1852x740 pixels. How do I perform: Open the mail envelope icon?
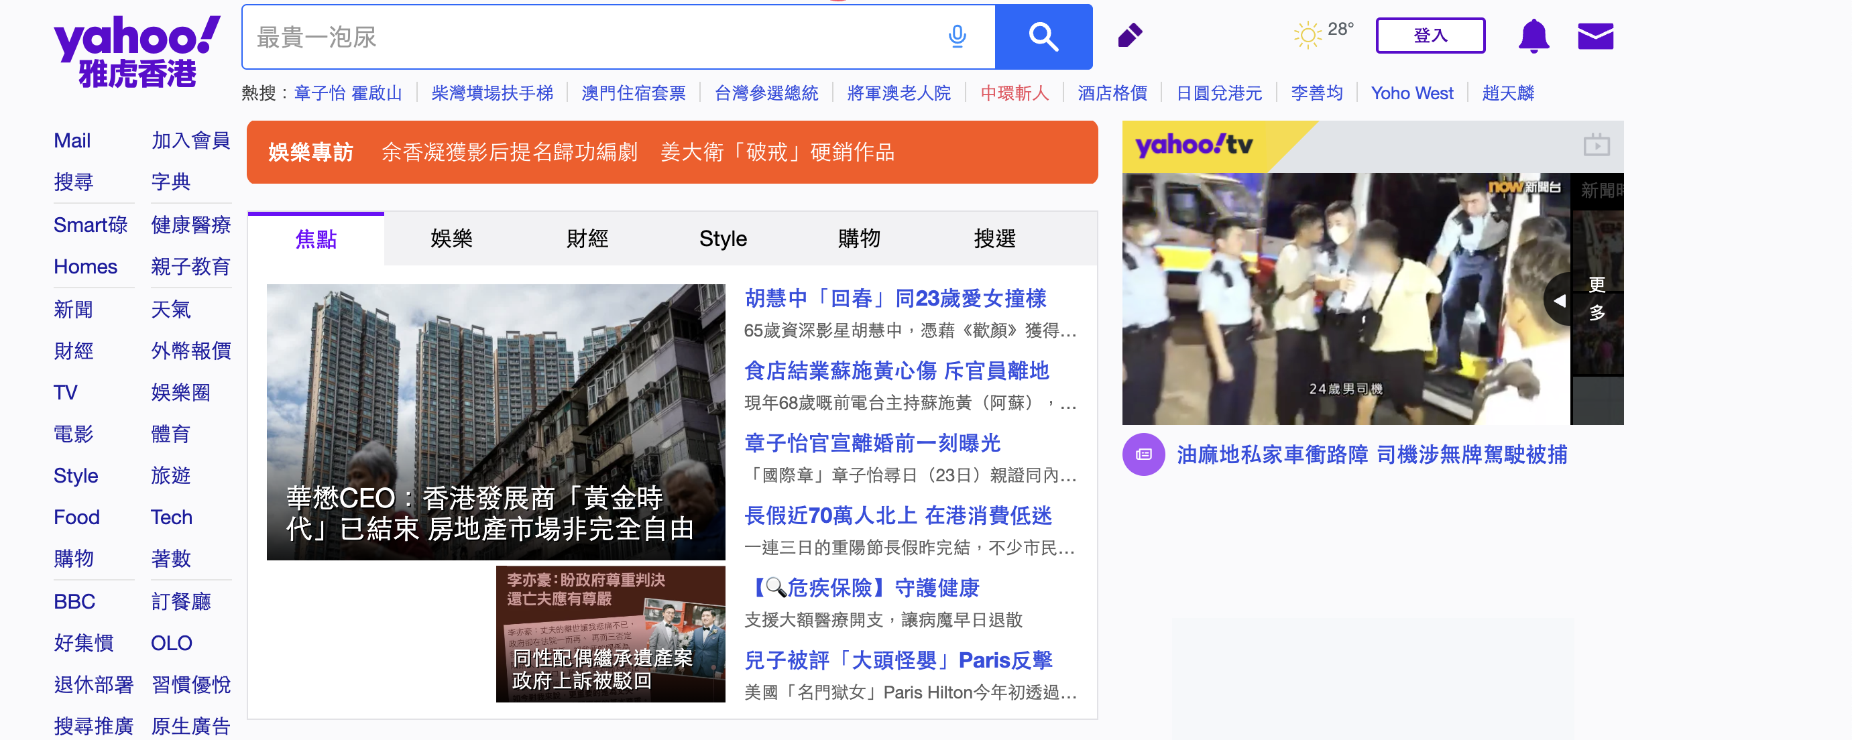(x=1595, y=36)
